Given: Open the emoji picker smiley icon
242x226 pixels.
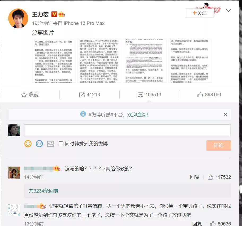Looking at the screenshot, I should tap(28, 144).
